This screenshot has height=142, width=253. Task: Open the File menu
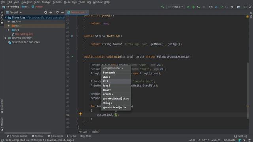(x=3, y=2)
